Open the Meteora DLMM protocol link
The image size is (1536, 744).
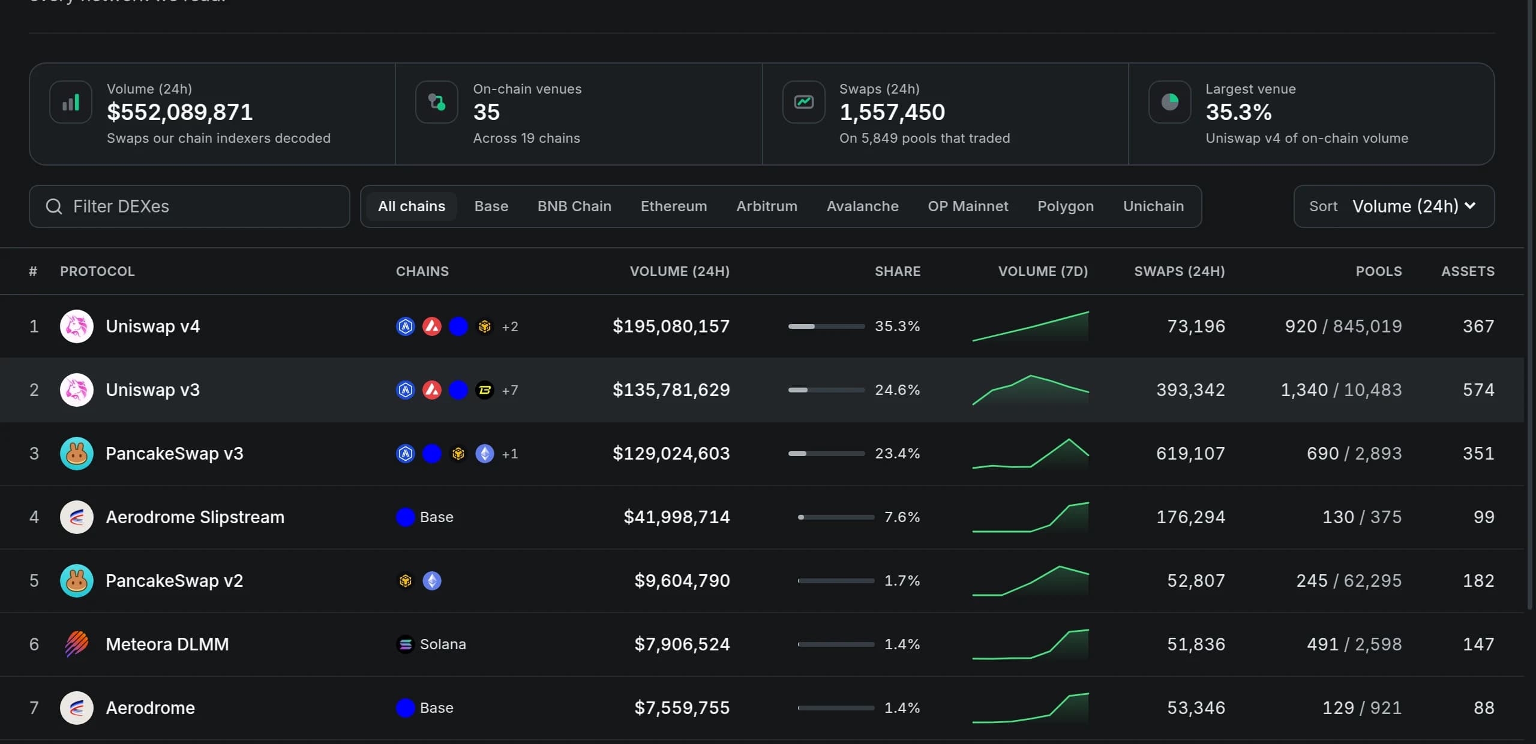(167, 644)
